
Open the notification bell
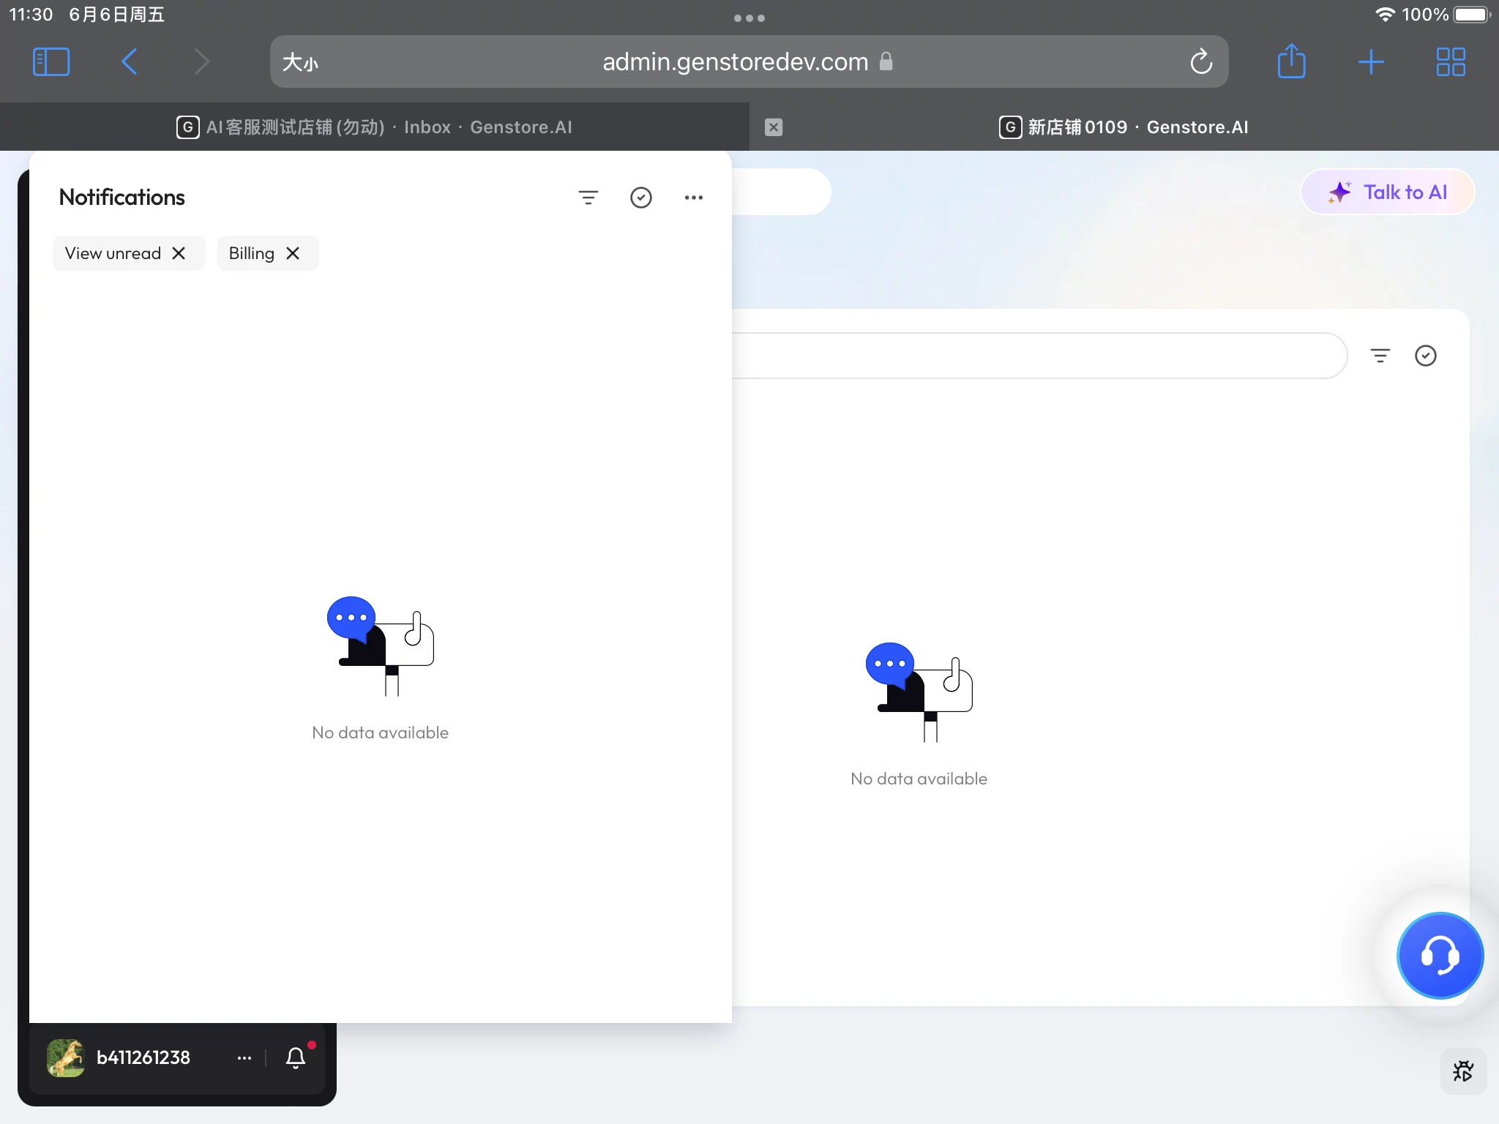click(x=296, y=1058)
